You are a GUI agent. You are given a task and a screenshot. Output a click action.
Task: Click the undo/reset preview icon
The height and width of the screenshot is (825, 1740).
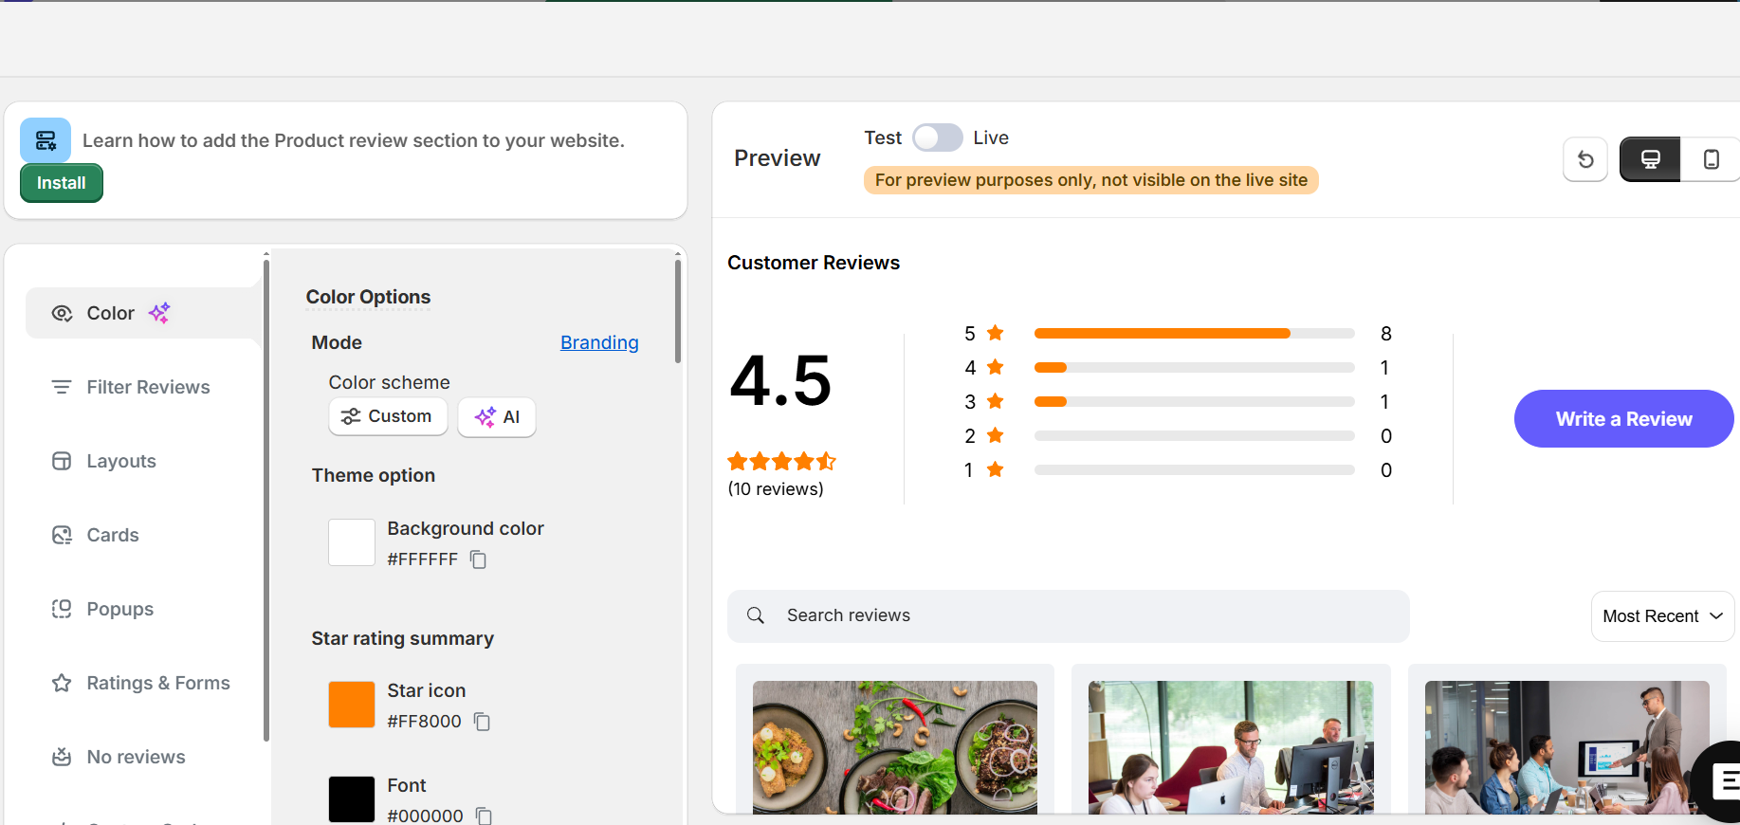[1584, 159]
